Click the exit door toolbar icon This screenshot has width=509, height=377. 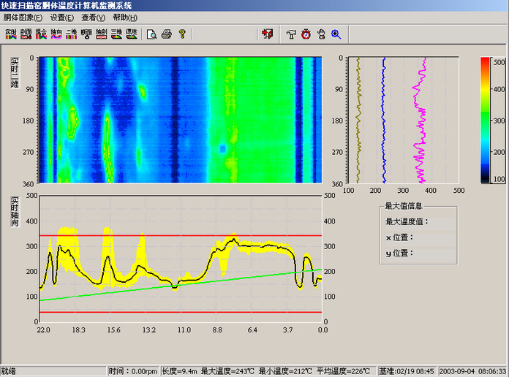(267, 34)
